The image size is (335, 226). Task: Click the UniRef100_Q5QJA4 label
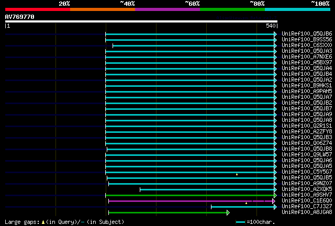point(307,69)
